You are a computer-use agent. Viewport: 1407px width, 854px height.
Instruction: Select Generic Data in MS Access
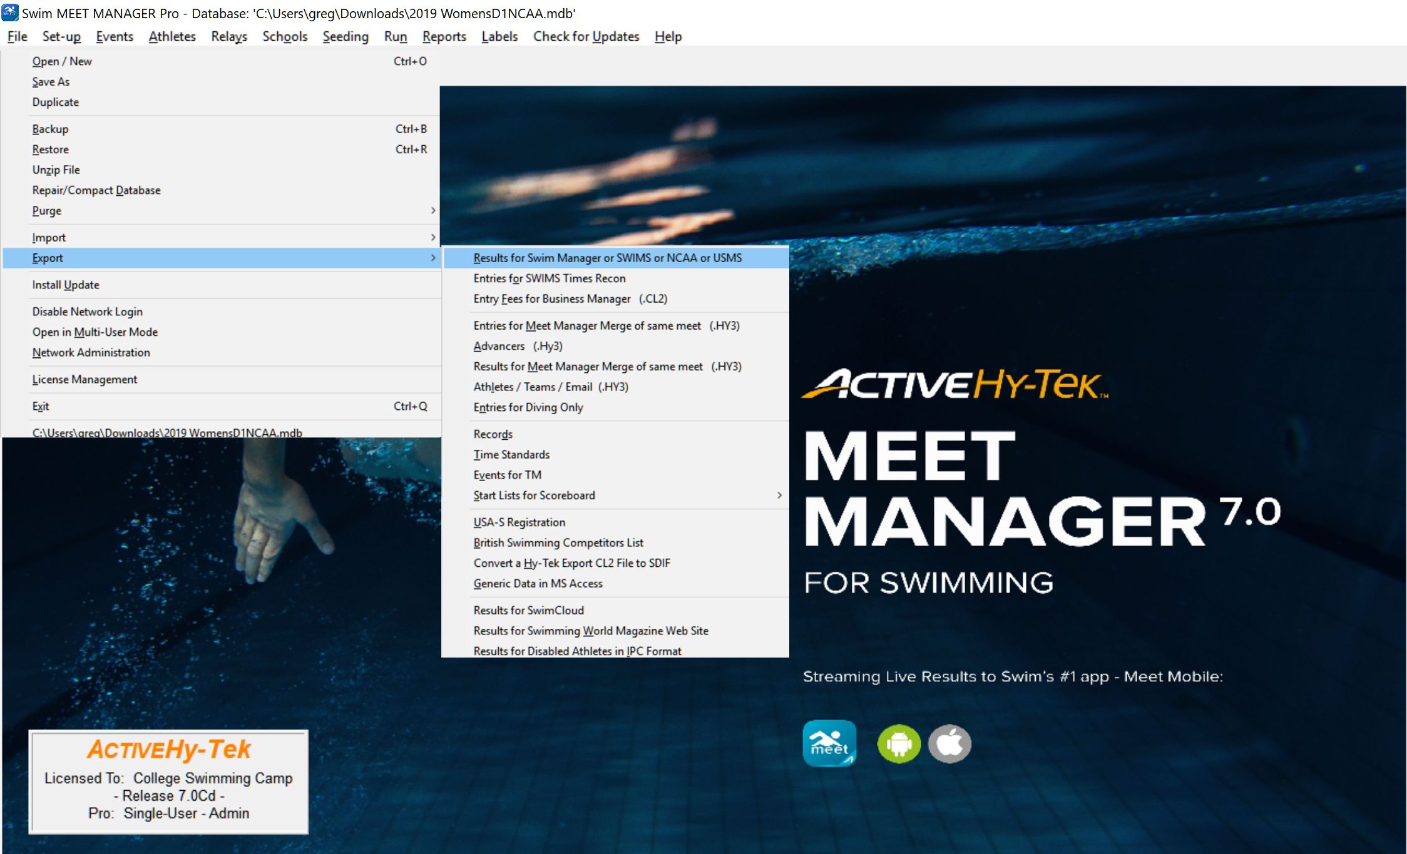pos(616,584)
